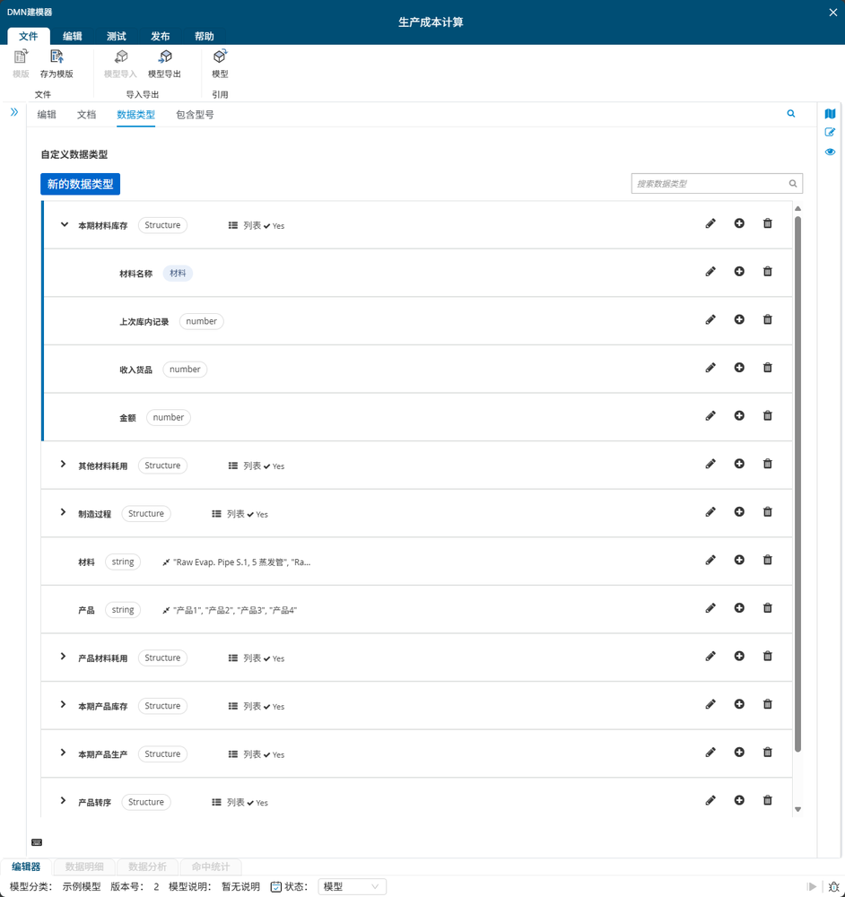Expand the 其他材料耗用 structure
Screen dimensions: 845x897
pyautogui.click(x=64, y=465)
